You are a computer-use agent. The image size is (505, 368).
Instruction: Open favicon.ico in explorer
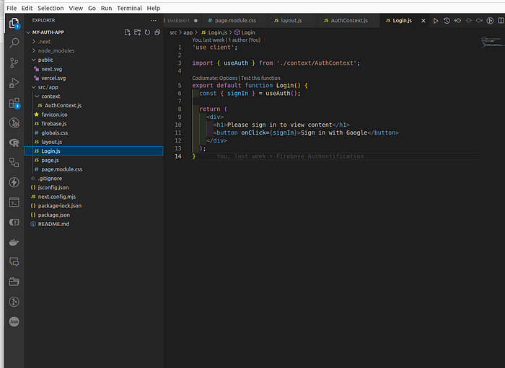coord(54,115)
